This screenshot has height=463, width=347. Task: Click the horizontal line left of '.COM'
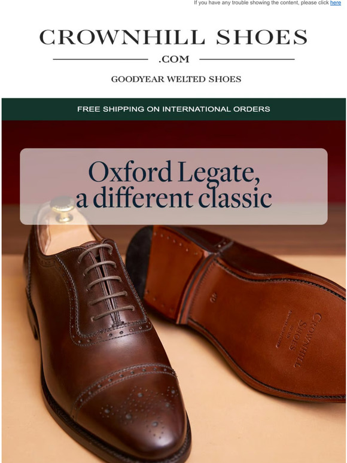pos(101,59)
